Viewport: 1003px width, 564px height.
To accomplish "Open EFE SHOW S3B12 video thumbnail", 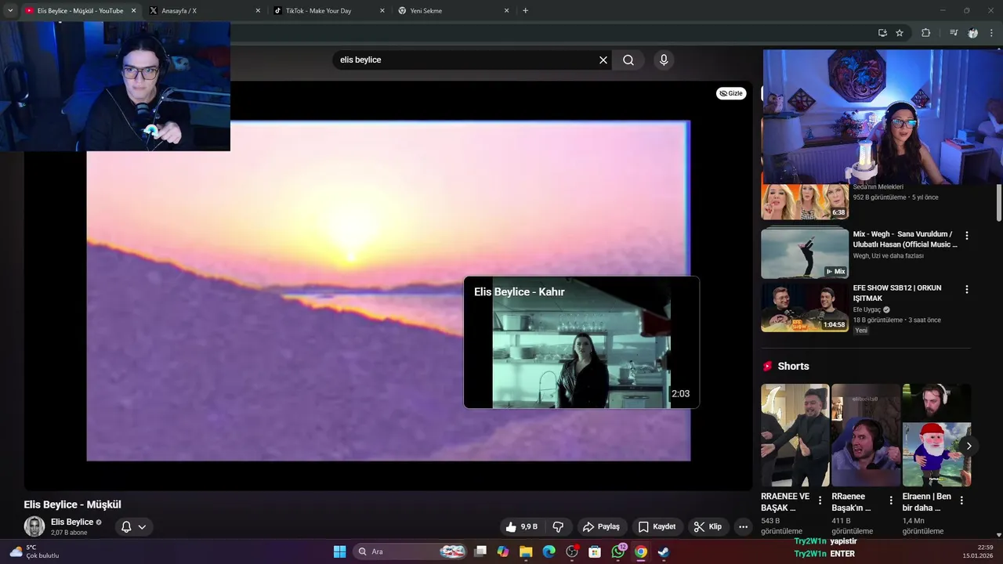I will (805, 307).
